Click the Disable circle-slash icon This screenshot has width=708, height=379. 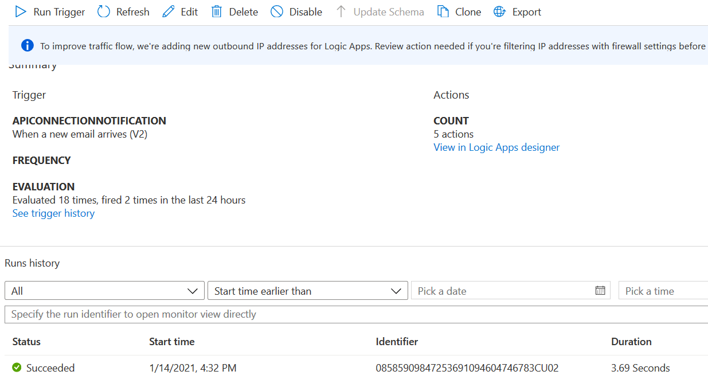tap(277, 11)
